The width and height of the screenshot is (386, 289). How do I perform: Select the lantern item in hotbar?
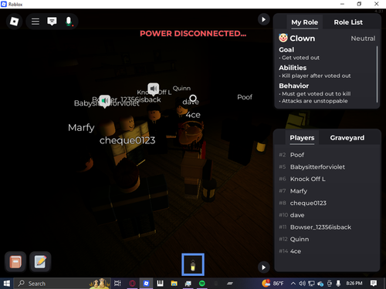(193, 264)
